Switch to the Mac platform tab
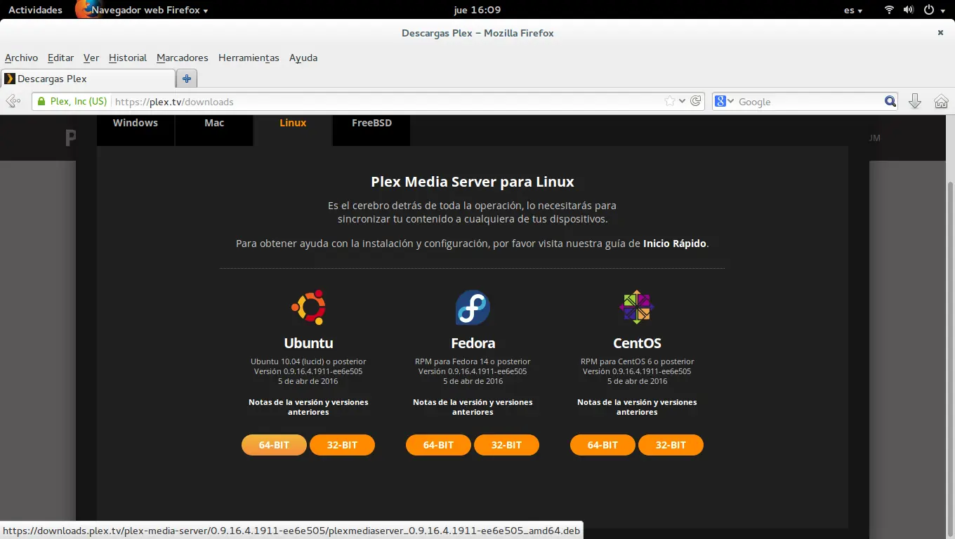This screenshot has width=955, height=539. coord(214,130)
